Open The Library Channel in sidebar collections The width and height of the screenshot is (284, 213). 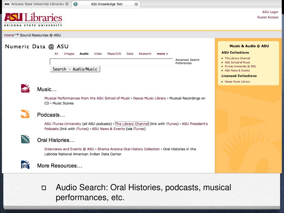237,58
